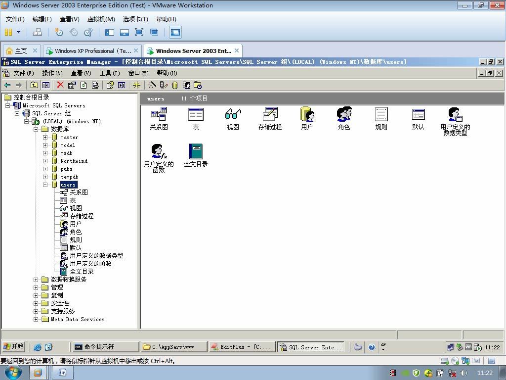Image resolution: width=506 pixels, height=380 pixels.
Task: Take a VM snapshot via the clock icon
Action: tap(59, 32)
